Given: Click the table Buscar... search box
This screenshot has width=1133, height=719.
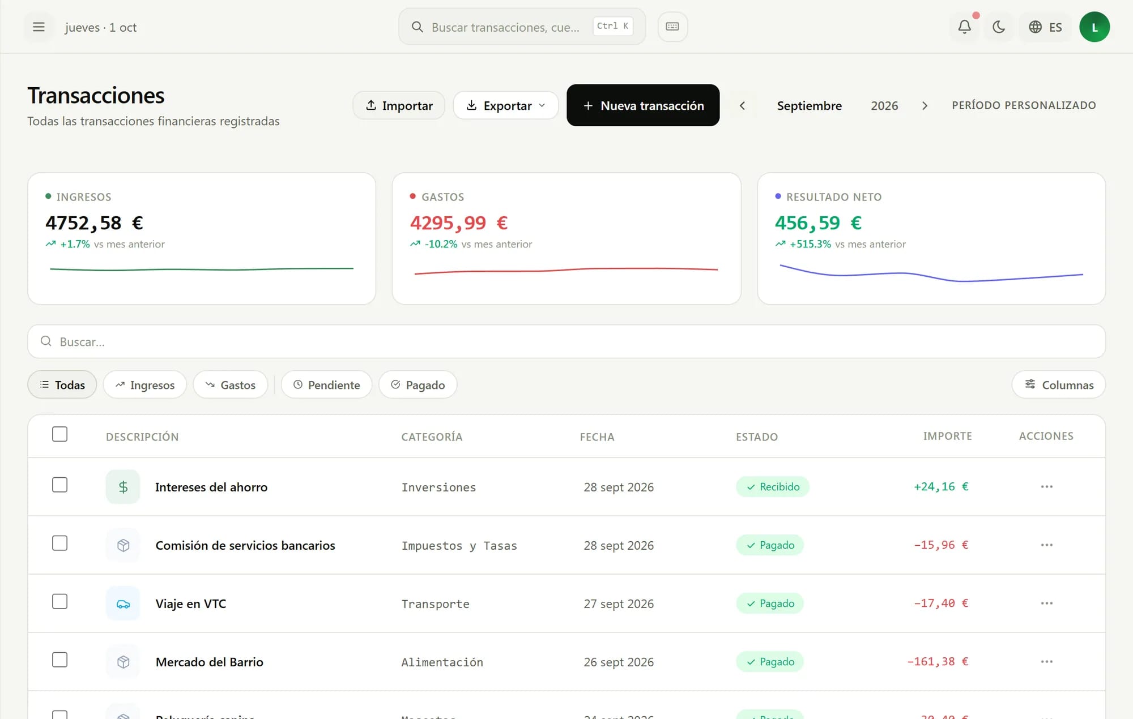Looking at the screenshot, I should [566, 341].
